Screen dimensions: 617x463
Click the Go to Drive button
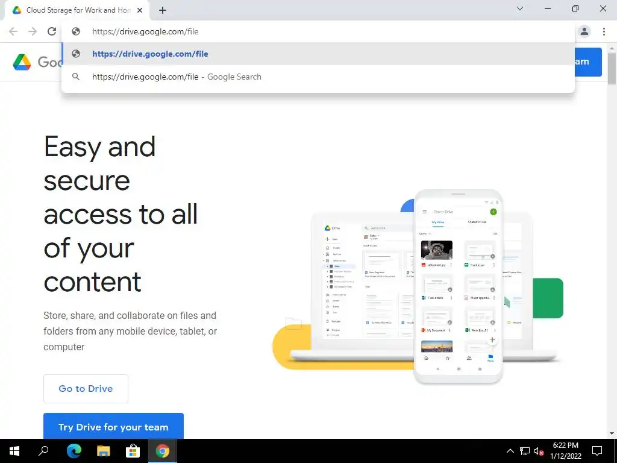click(86, 389)
